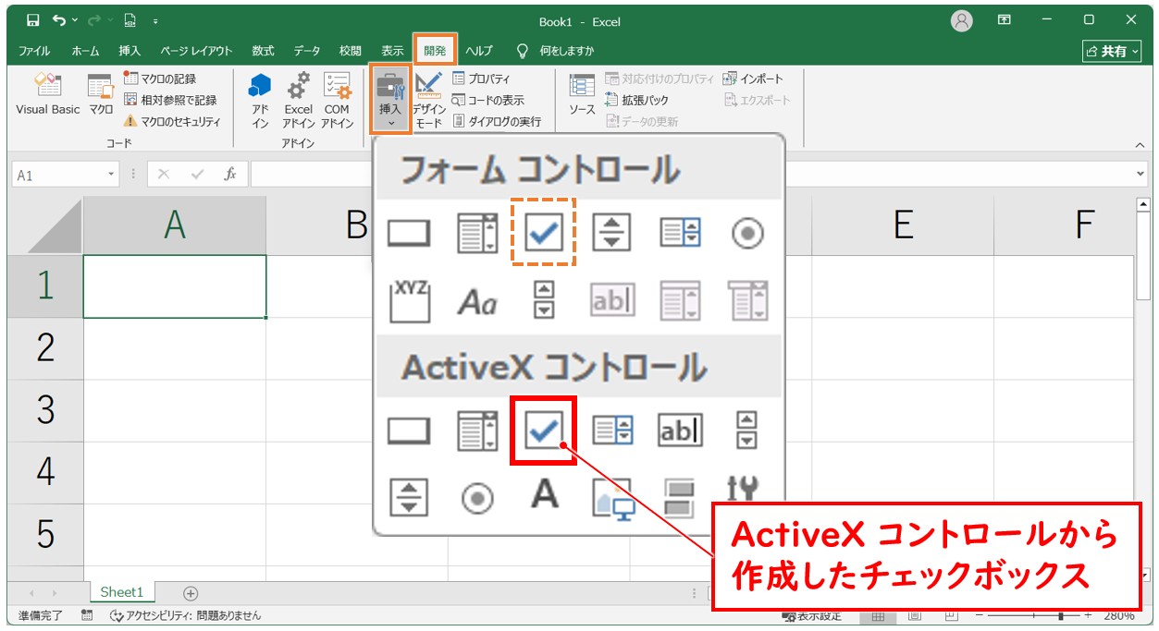Insert a Form Control group box (XYZ)
Screen dimensions: 1159x631
(408, 299)
